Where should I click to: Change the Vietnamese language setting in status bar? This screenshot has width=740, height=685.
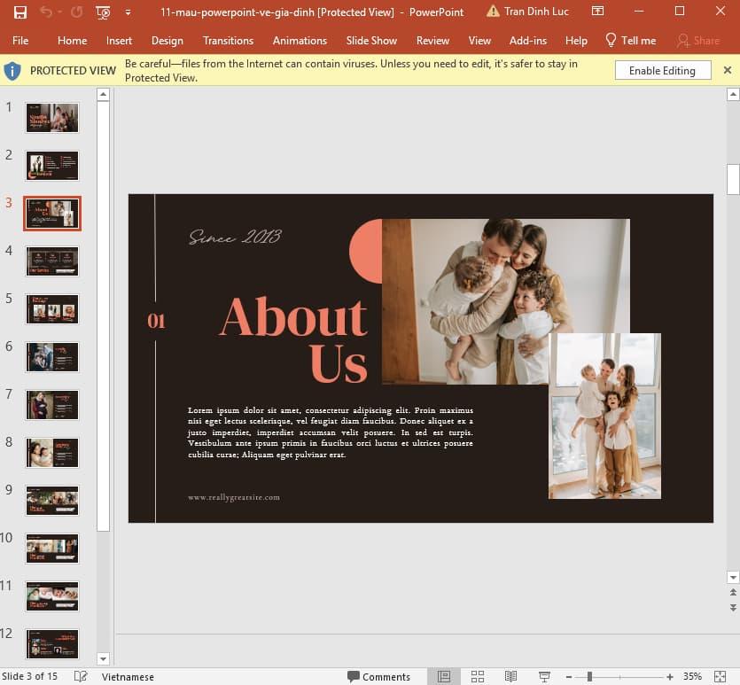(128, 676)
